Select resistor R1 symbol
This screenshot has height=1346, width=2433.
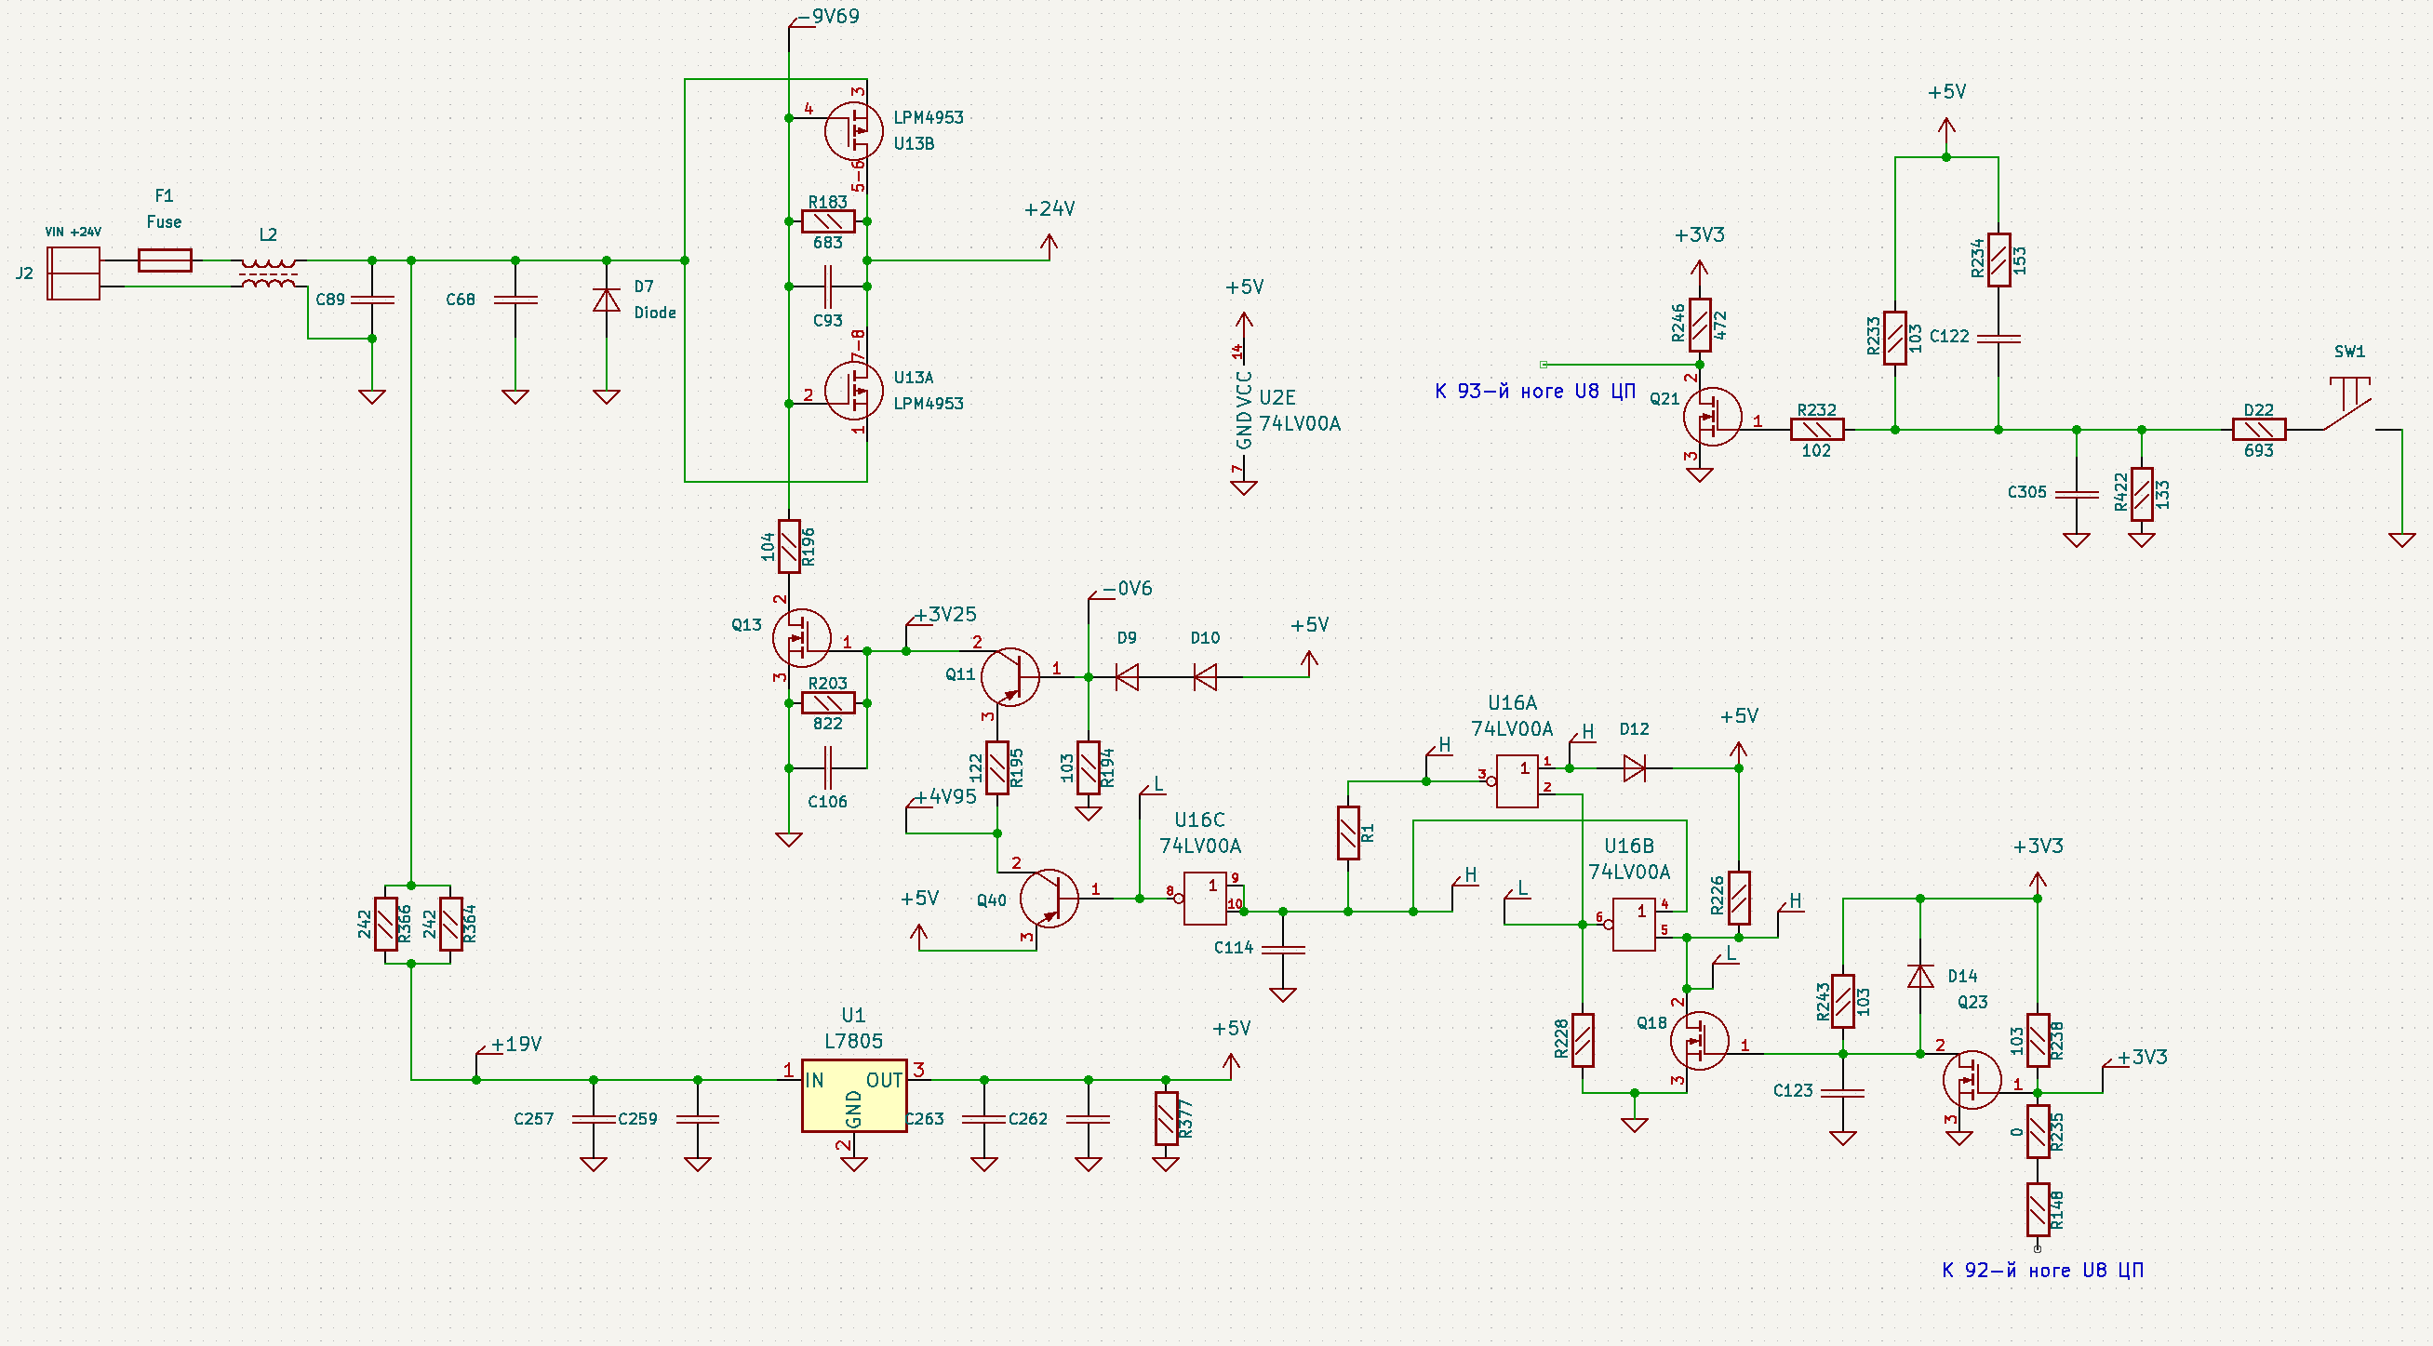[1349, 833]
